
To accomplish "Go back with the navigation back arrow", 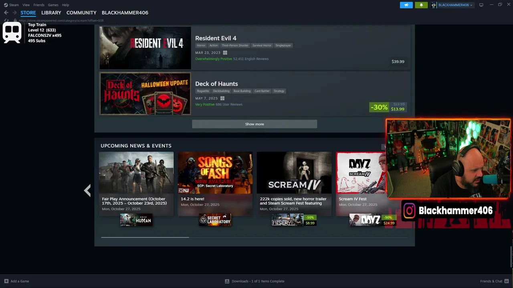I will (x=6, y=13).
